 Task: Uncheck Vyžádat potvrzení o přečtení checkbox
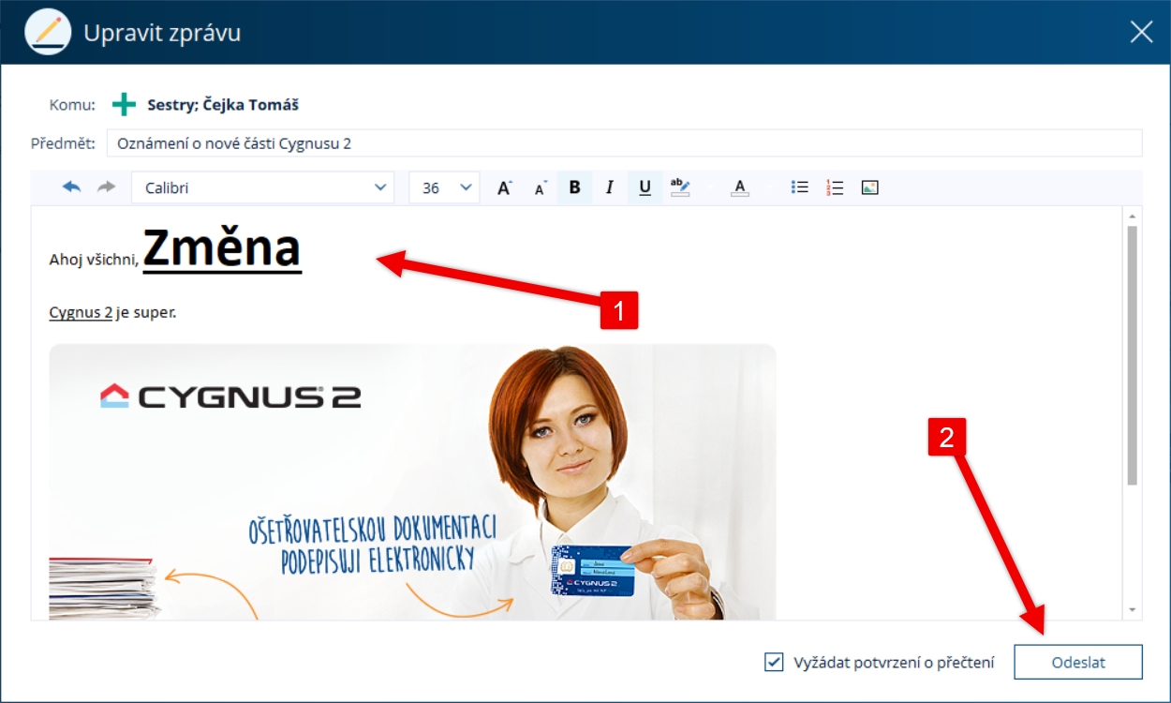pyautogui.click(x=774, y=663)
